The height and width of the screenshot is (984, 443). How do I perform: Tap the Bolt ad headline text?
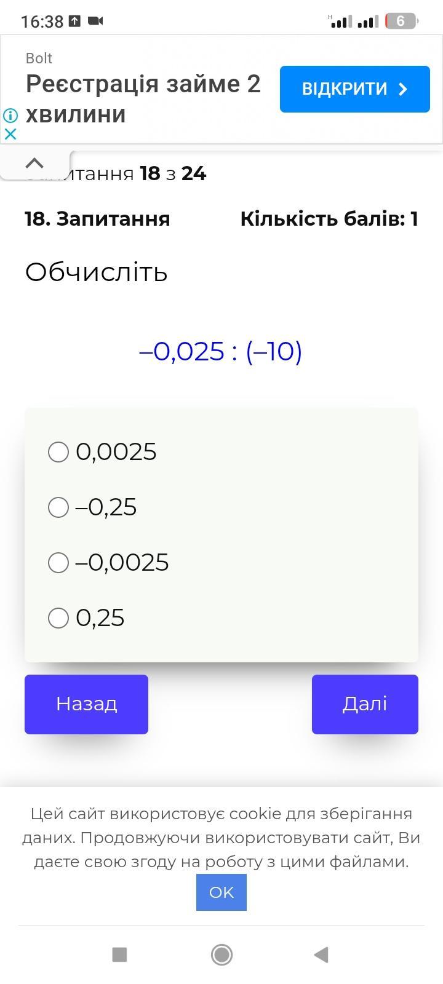pyautogui.click(x=143, y=99)
